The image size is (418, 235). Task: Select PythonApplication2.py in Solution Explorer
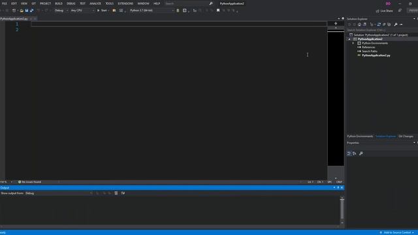[x=376, y=55]
